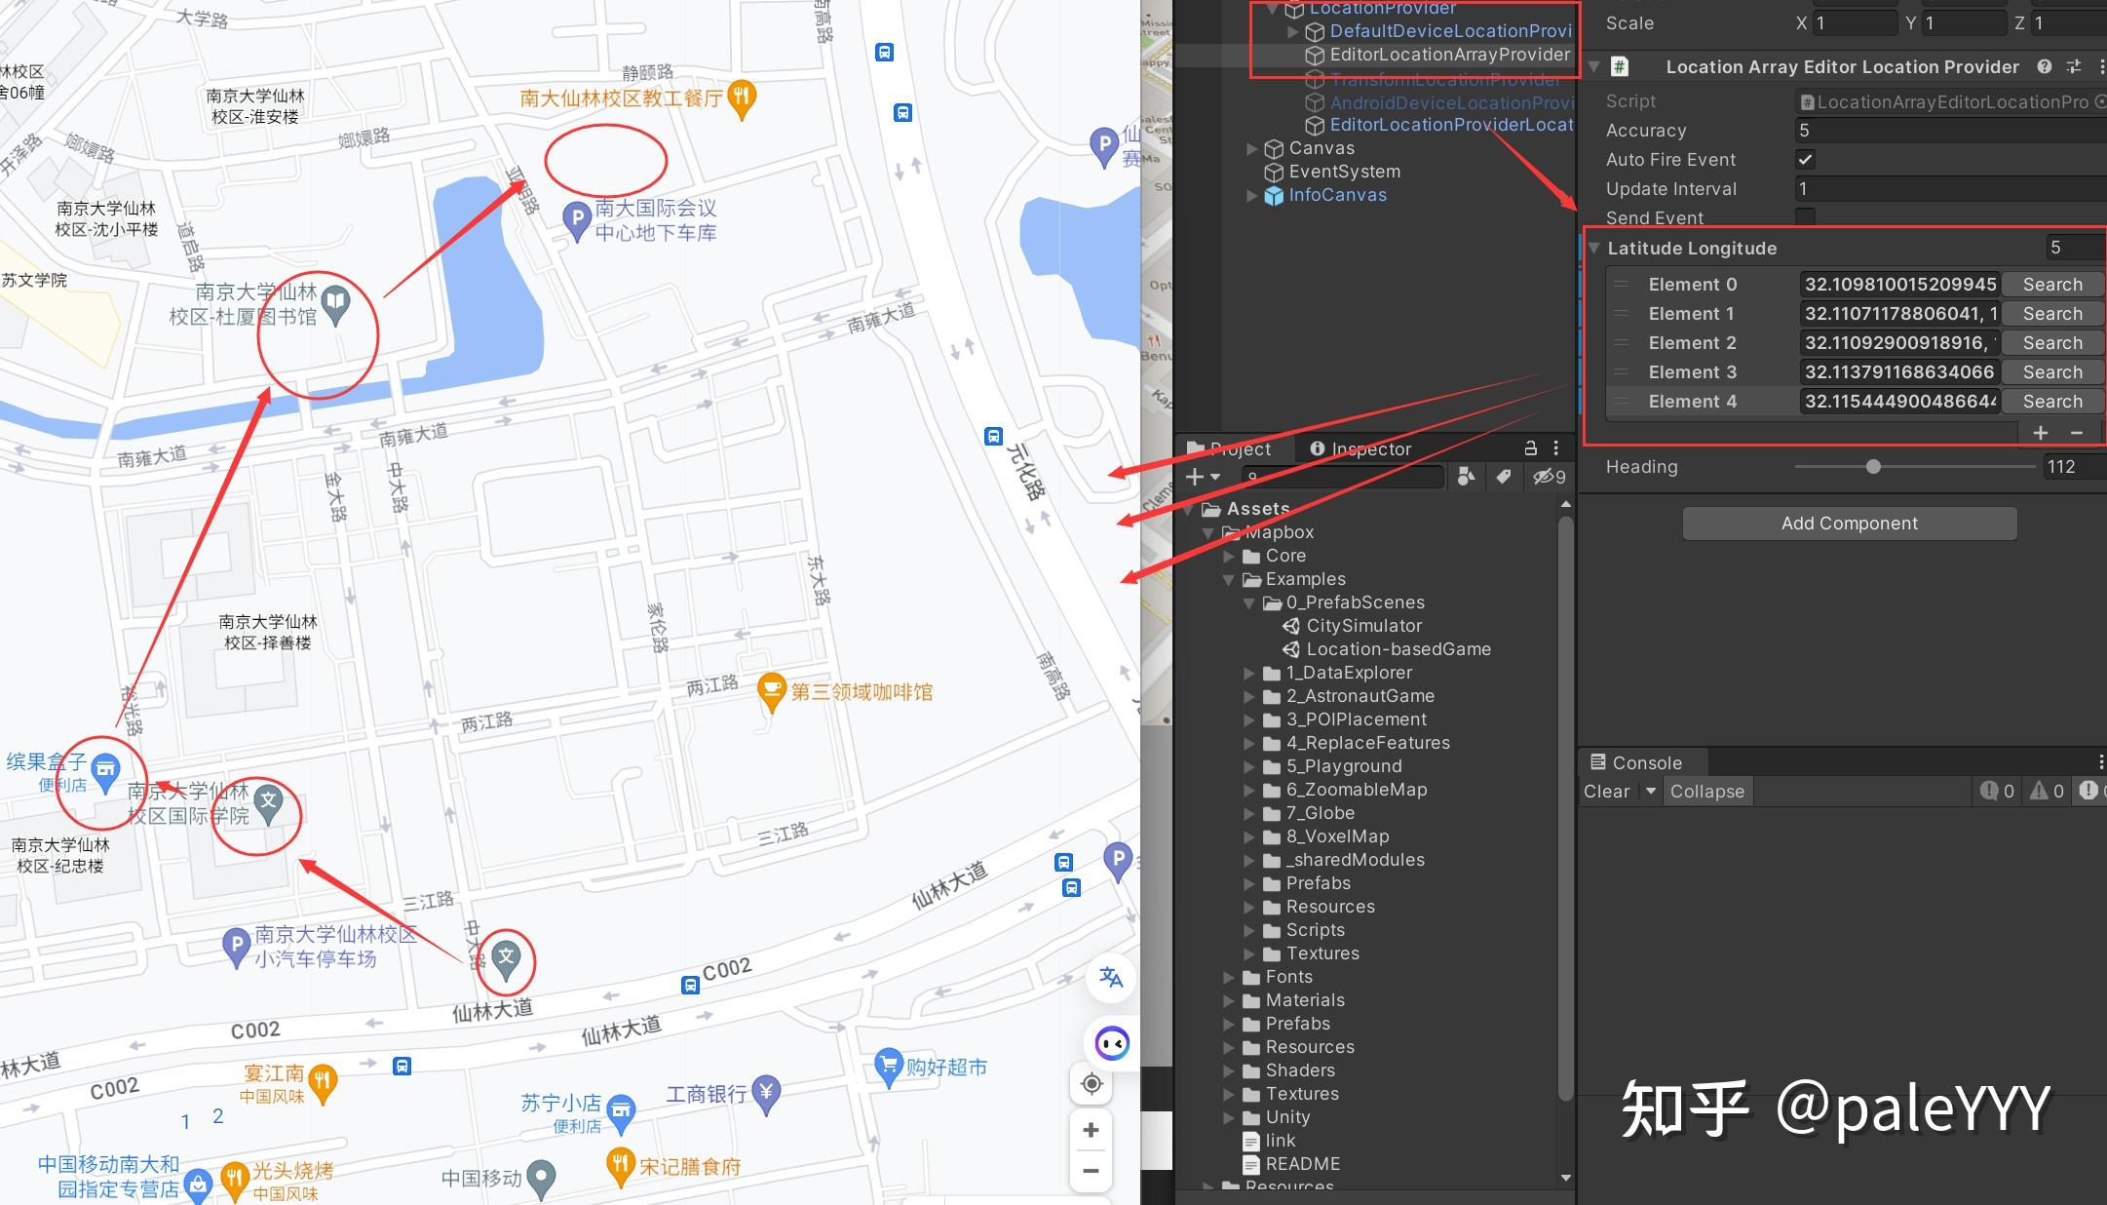
Task: Add new element with list plus icon
Action: (2040, 432)
